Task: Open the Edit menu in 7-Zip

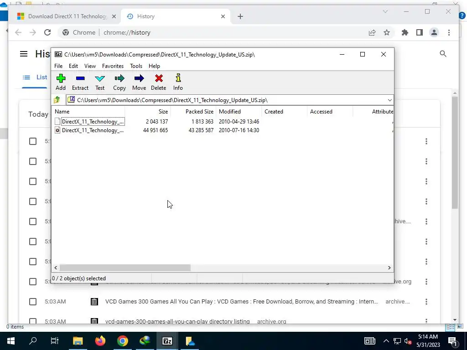Action: (x=73, y=66)
